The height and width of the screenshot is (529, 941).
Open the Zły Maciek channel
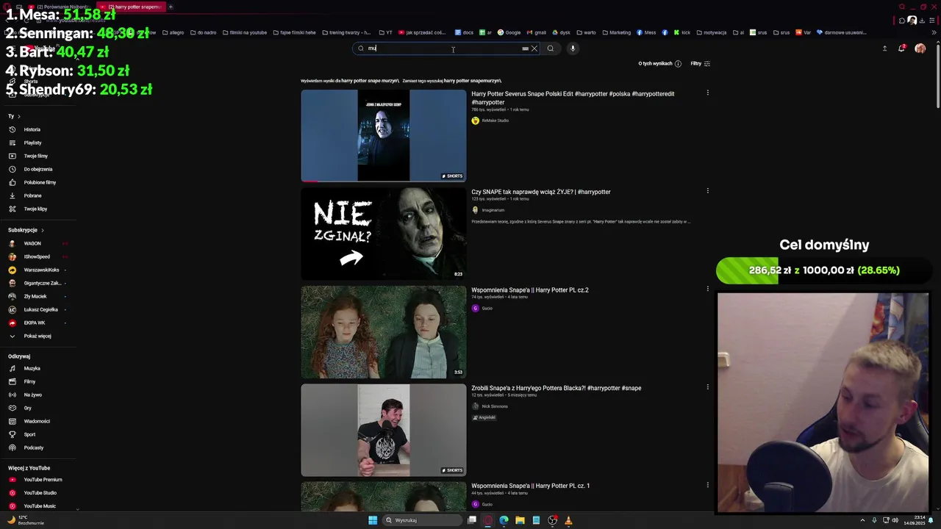coord(35,296)
